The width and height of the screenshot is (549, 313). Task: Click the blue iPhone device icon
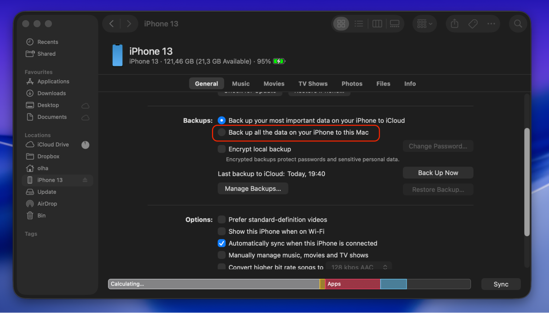point(118,55)
